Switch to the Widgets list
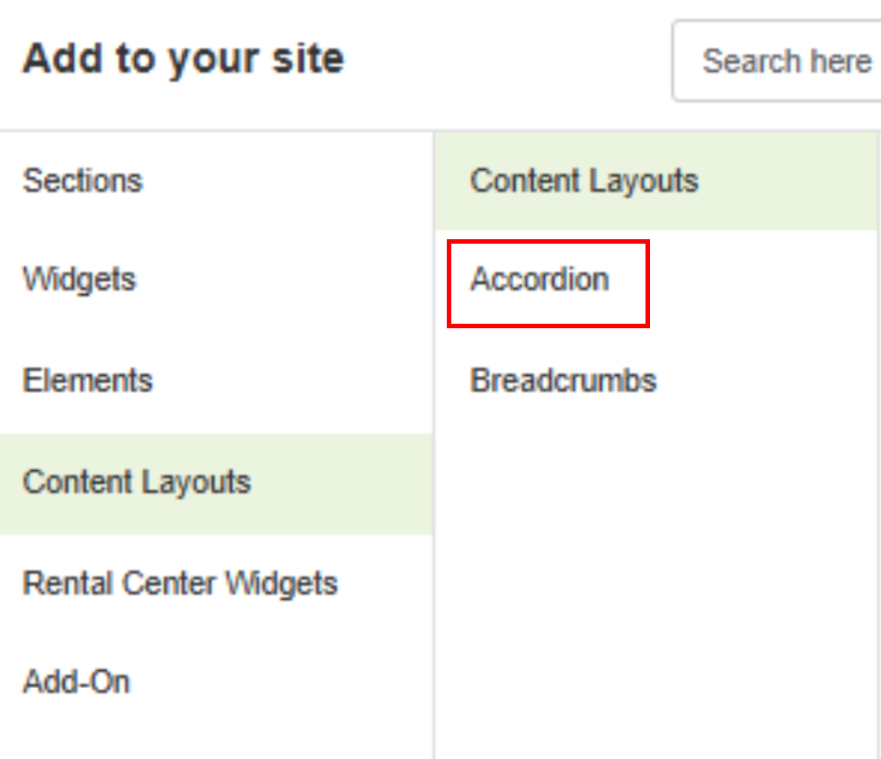This screenshot has width=881, height=759. point(79,280)
